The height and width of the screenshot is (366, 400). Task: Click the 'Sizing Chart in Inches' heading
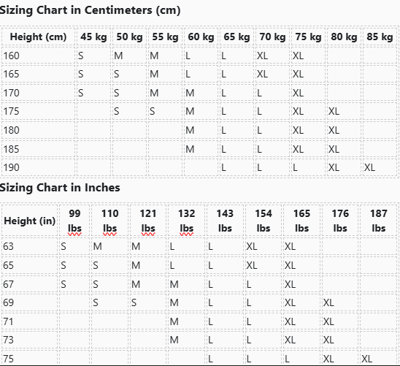60,188
